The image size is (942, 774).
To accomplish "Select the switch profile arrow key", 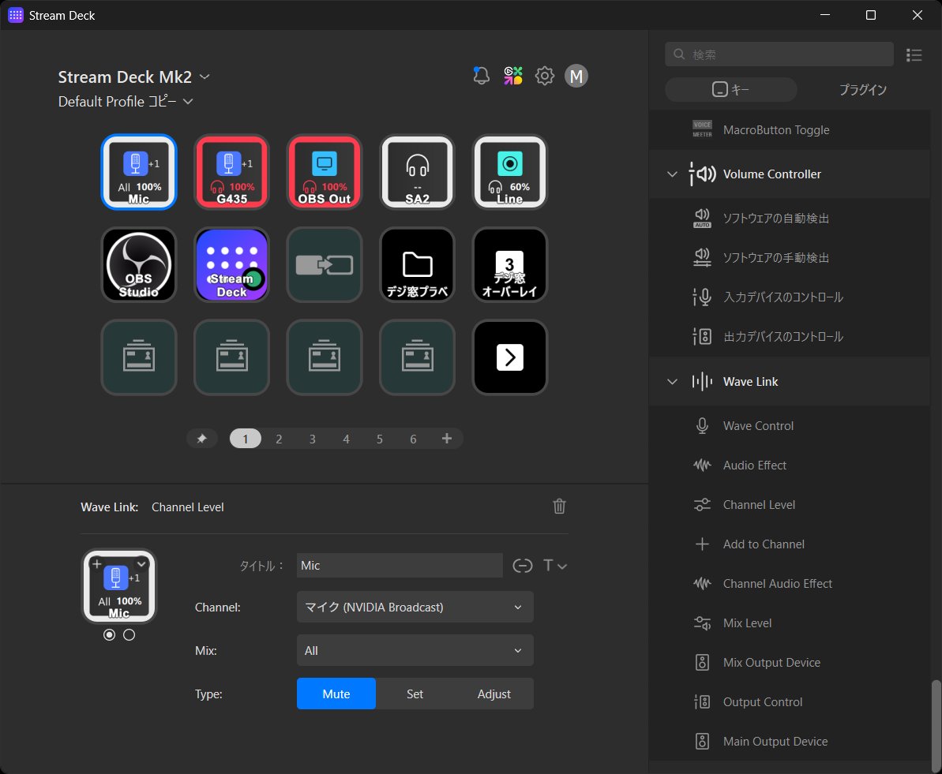I will [x=325, y=264].
